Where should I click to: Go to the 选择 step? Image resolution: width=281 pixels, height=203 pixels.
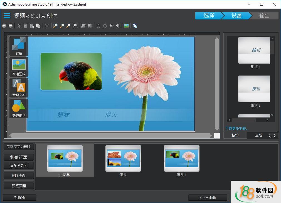209,16
